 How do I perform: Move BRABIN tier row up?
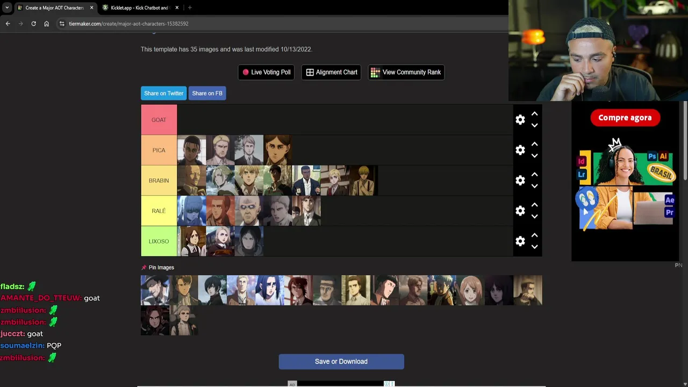click(x=534, y=175)
